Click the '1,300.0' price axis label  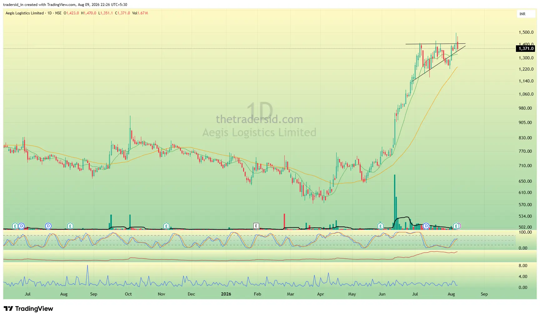point(526,58)
